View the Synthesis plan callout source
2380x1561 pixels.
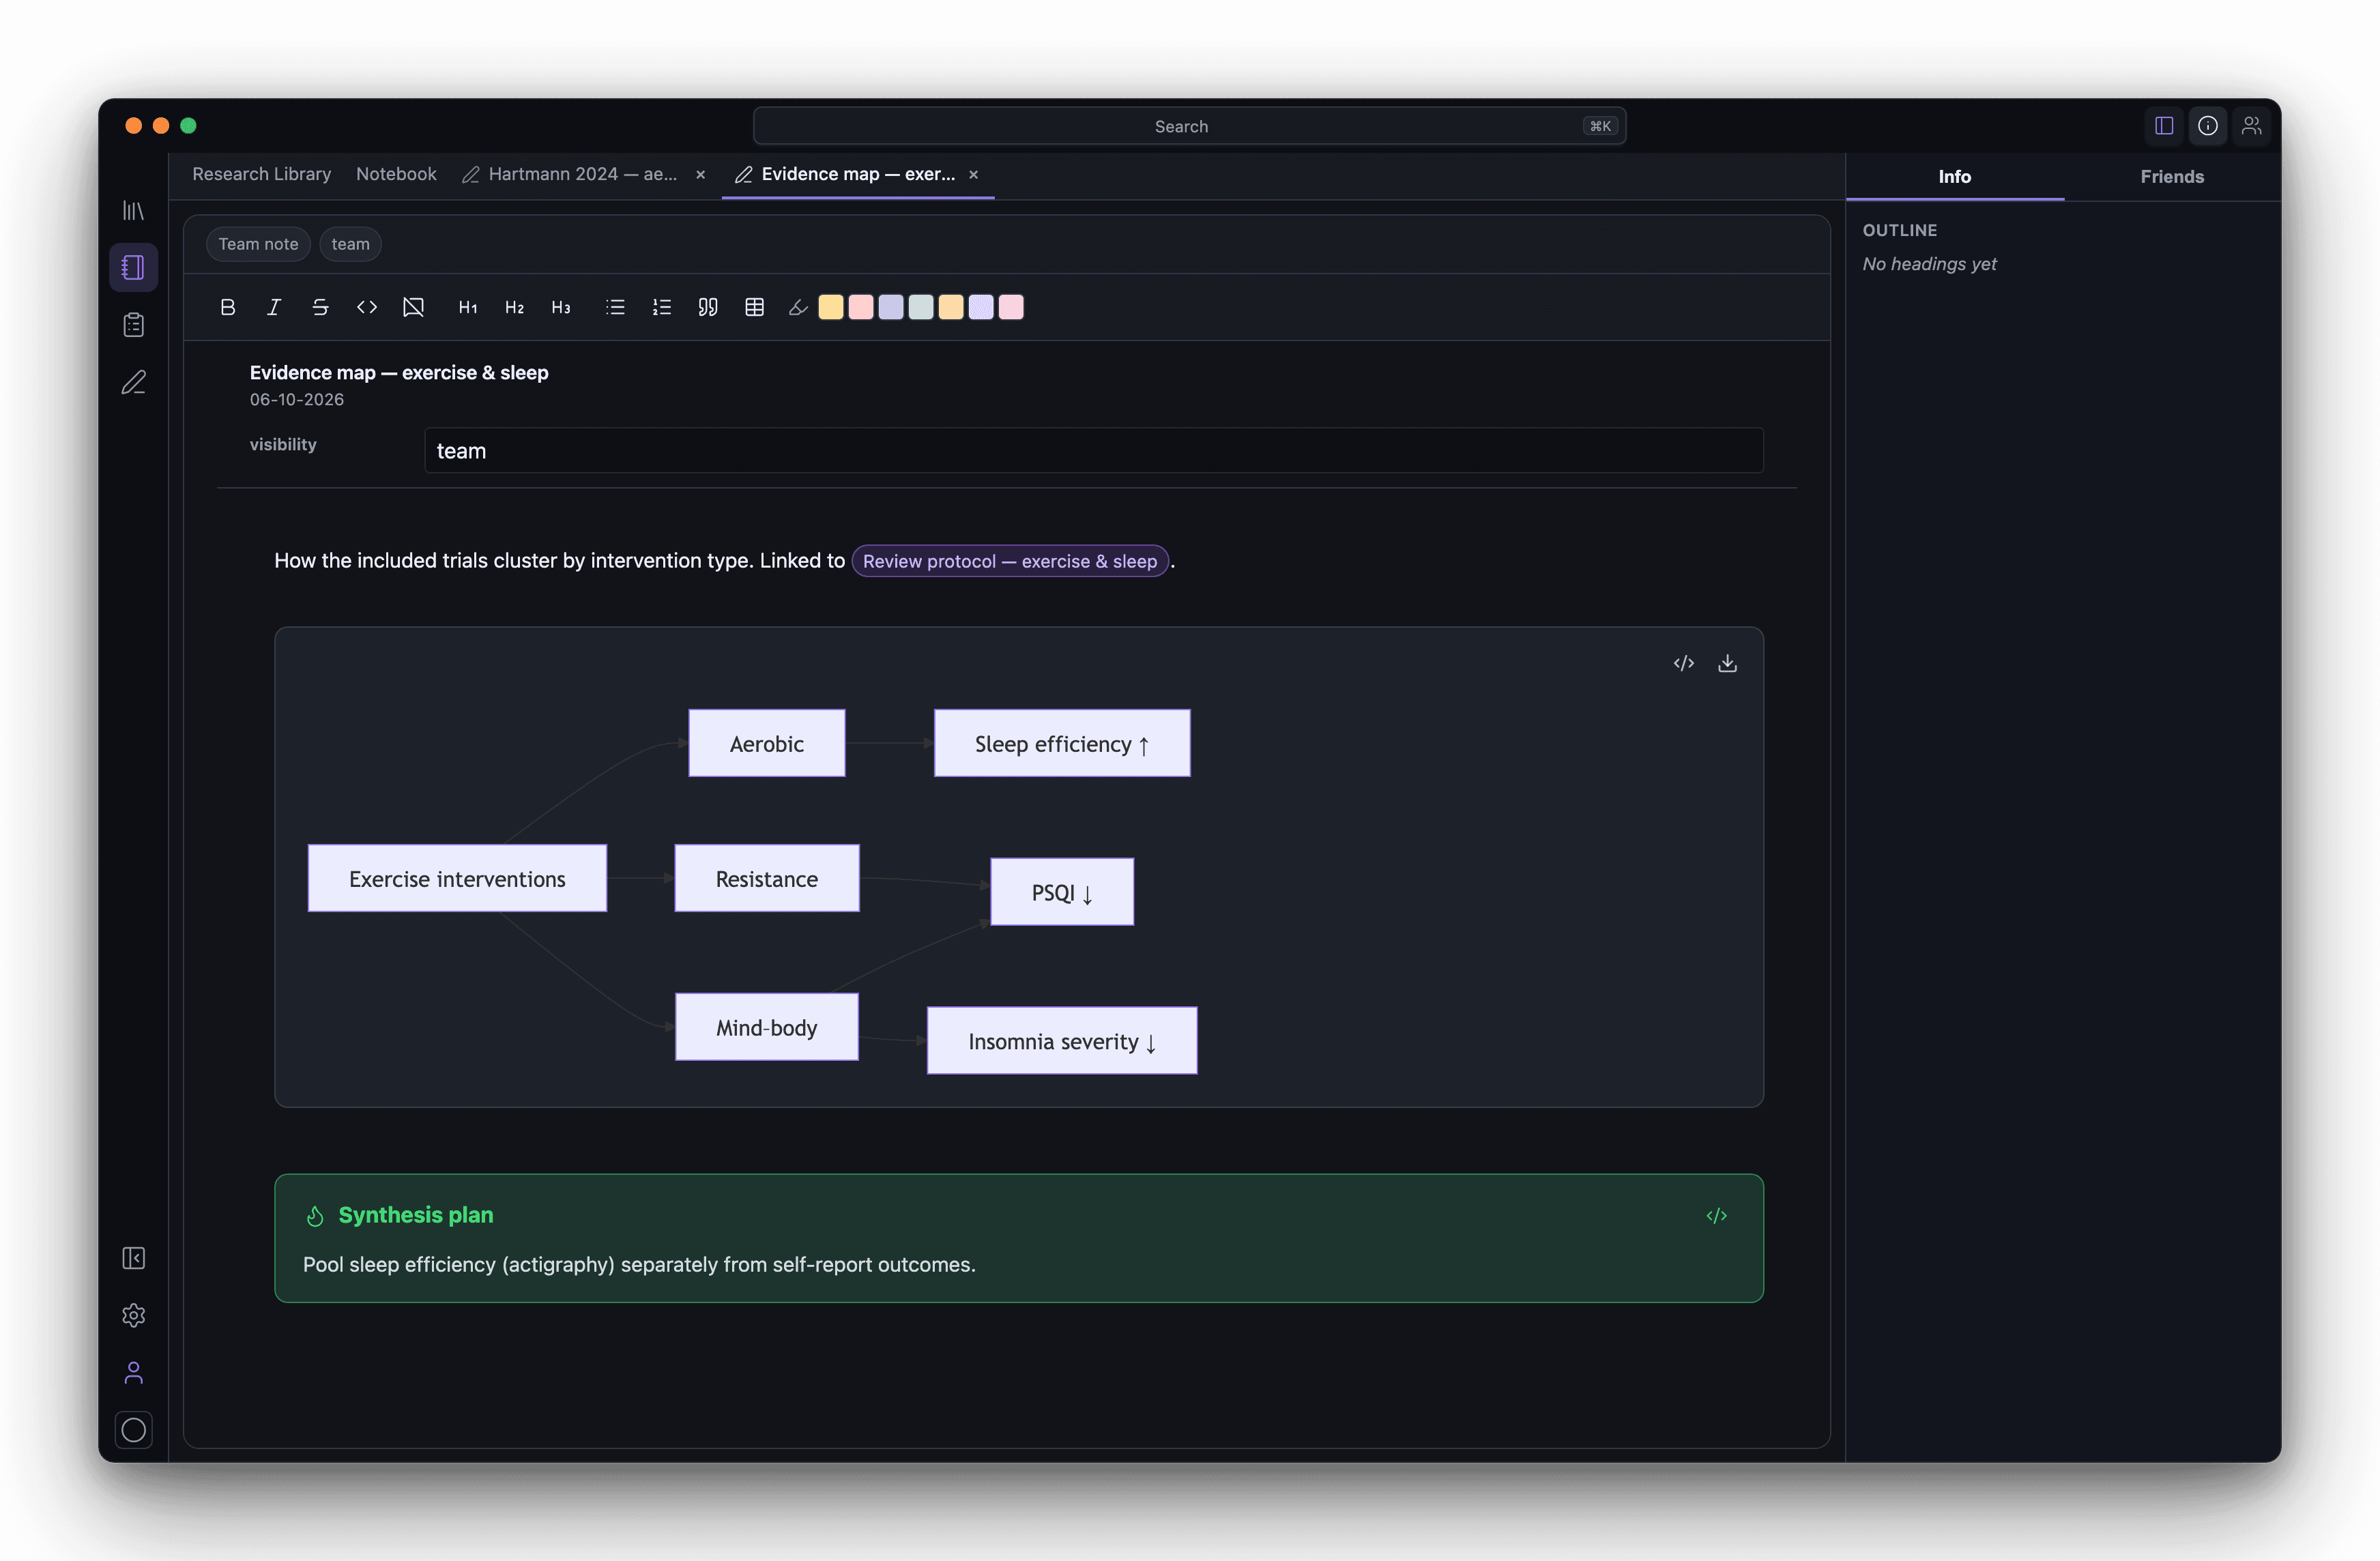(x=1717, y=1216)
